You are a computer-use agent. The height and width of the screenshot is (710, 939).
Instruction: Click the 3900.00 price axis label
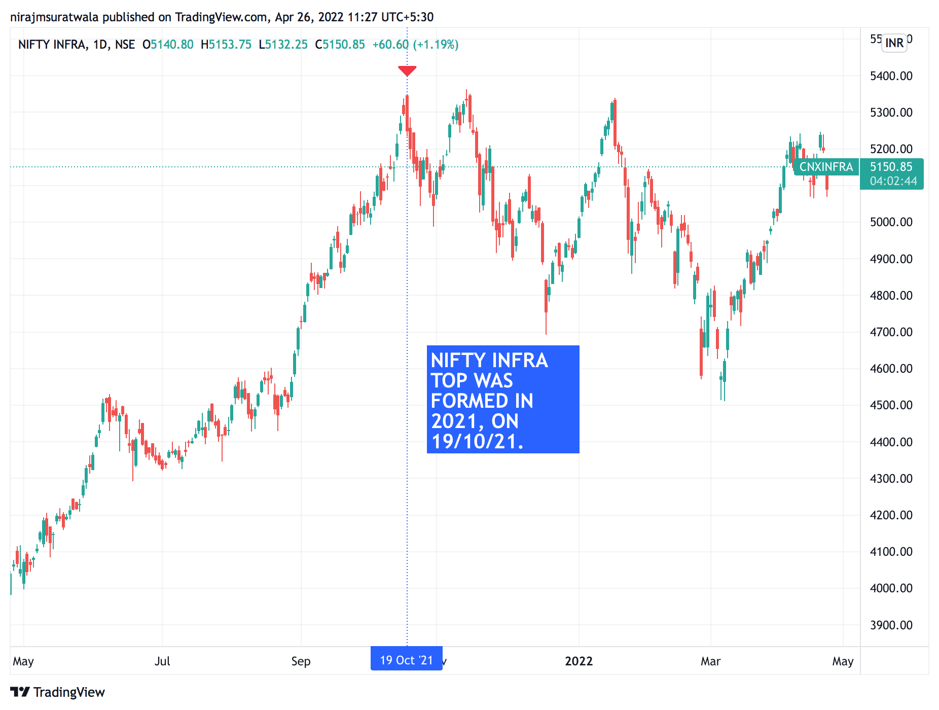click(x=891, y=625)
